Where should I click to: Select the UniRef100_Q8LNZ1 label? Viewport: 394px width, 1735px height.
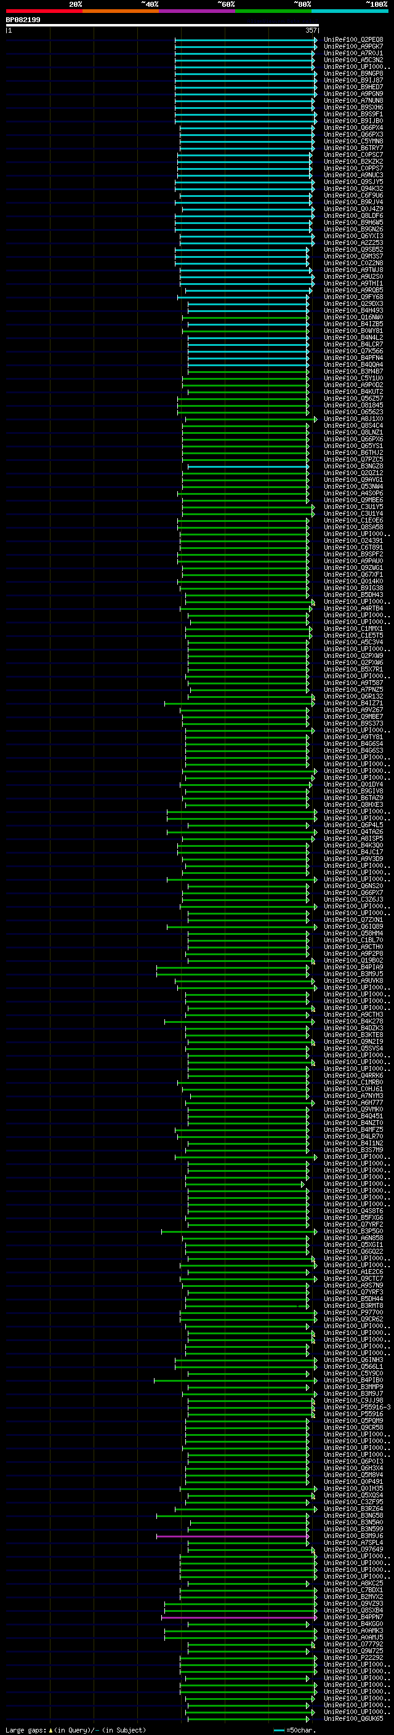click(353, 433)
